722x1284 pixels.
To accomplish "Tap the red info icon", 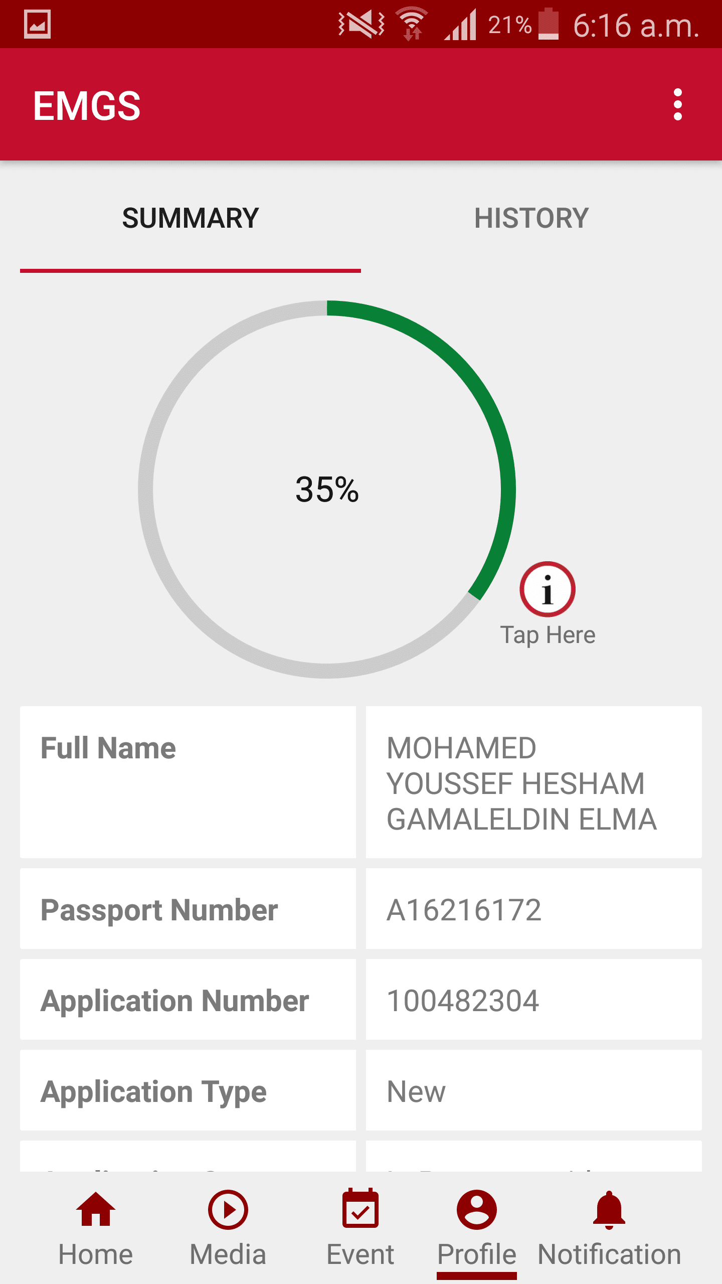I will (547, 589).
